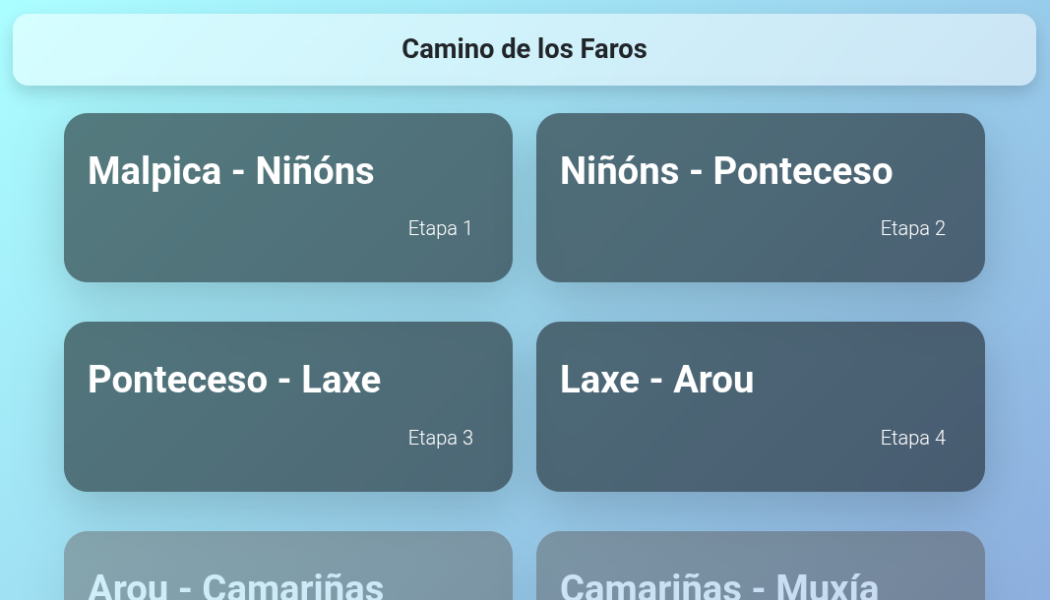Click the Etapa 2 label
1050x600 pixels.
tap(913, 228)
